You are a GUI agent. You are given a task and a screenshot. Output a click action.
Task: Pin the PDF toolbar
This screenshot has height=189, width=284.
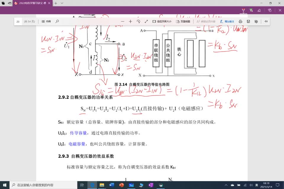(266, 21)
